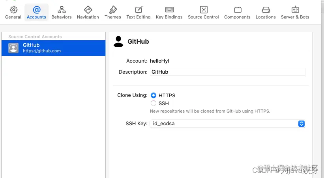This screenshot has height=178, width=324.
Task: Click the person silhouette icon beside GitHub heading
Action: (x=118, y=41)
